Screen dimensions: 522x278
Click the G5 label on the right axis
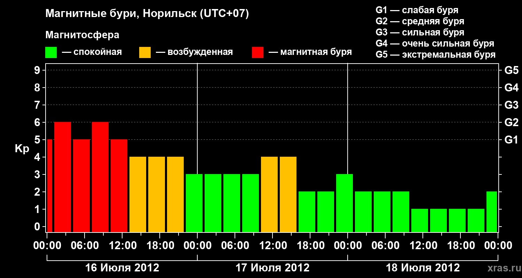(x=511, y=71)
